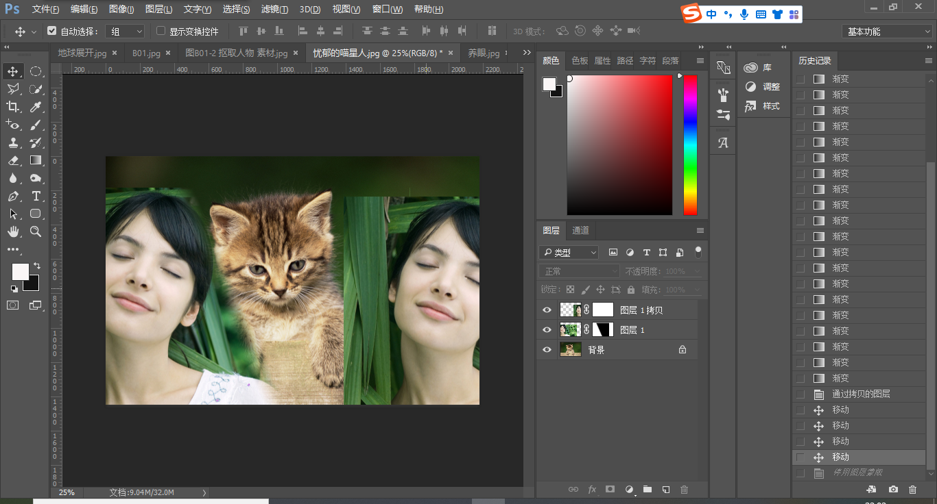Hide the 背景 layer eye icon

(547, 350)
